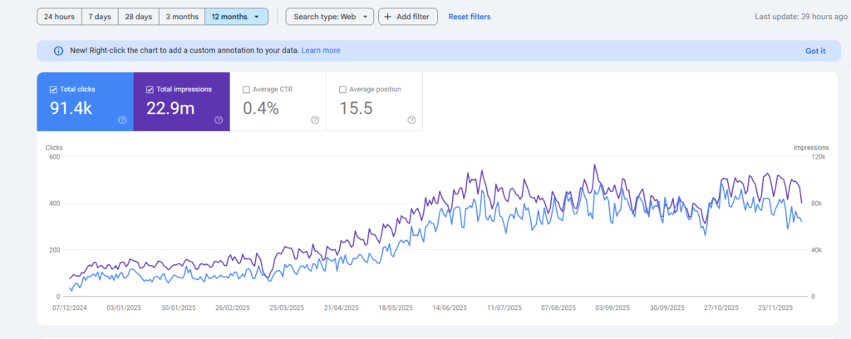Click the chart's 14/06/2025 date label
Screen dimensions: 851x339
449,307
